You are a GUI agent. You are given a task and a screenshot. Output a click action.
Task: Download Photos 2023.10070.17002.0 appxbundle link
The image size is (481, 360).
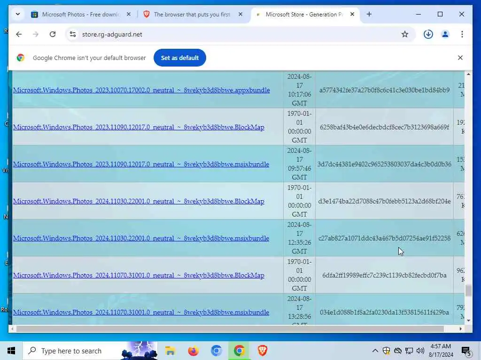pyautogui.click(x=141, y=90)
